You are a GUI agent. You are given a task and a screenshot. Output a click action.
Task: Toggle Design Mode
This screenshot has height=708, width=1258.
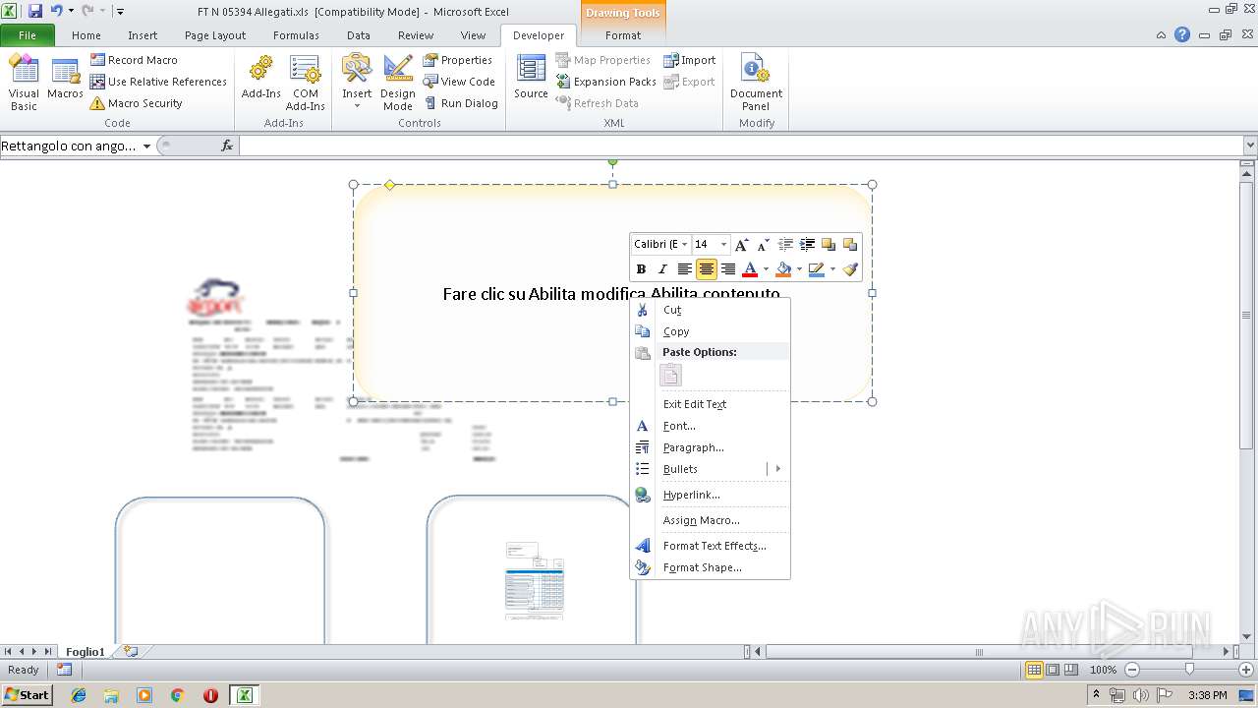pos(398,83)
